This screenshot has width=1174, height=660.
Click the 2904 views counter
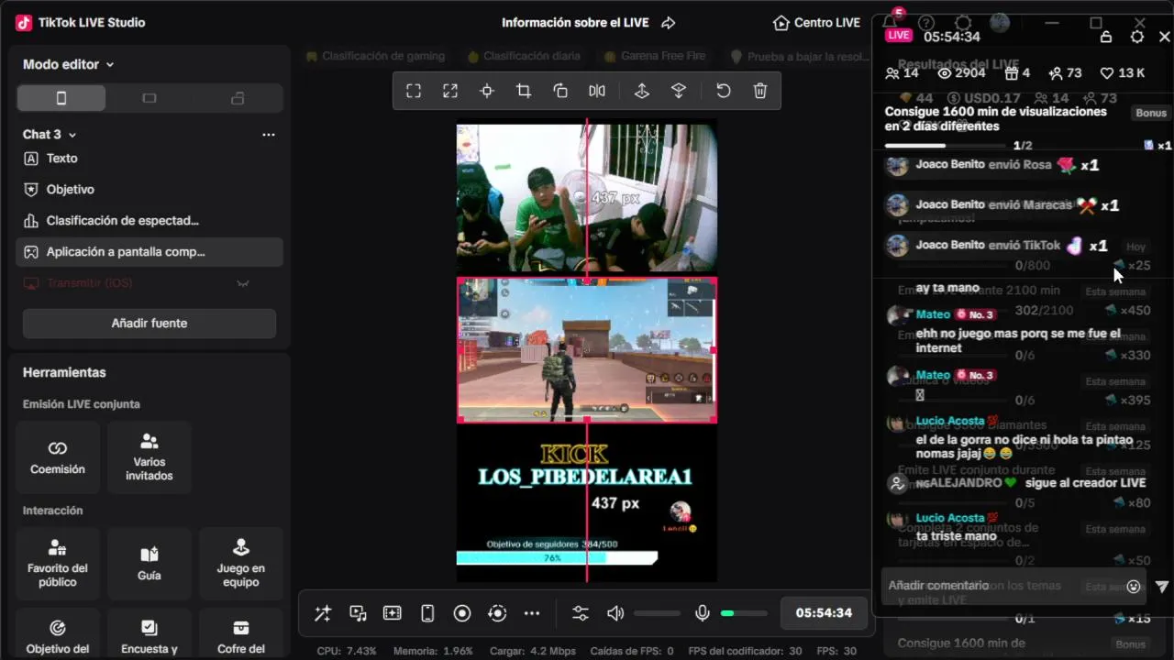coord(959,72)
